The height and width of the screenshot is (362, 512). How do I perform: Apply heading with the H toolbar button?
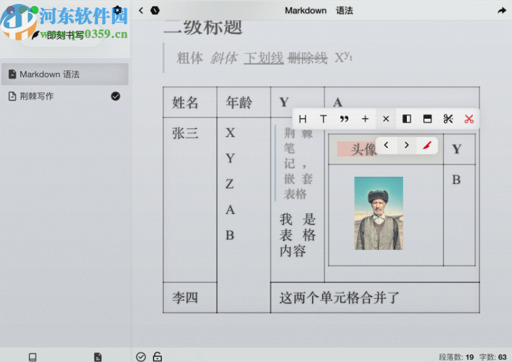(302, 119)
